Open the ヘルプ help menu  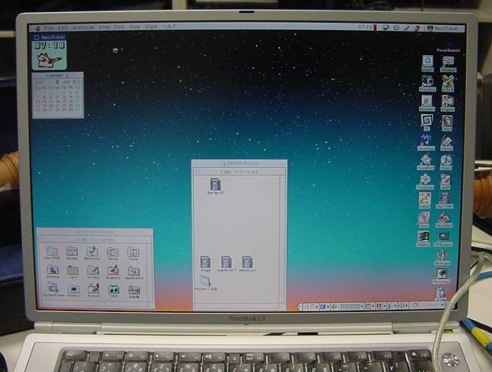coord(169,27)
